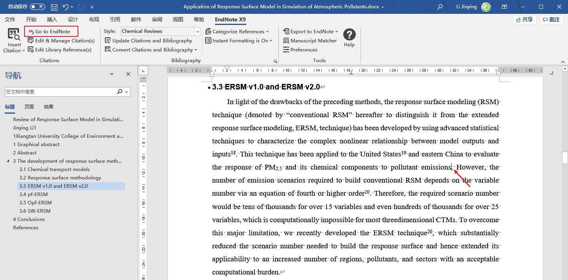Click the 批注 comments button
Viewport: 568px width, 280px height.
pyautogui.click(x=551, y=19)
